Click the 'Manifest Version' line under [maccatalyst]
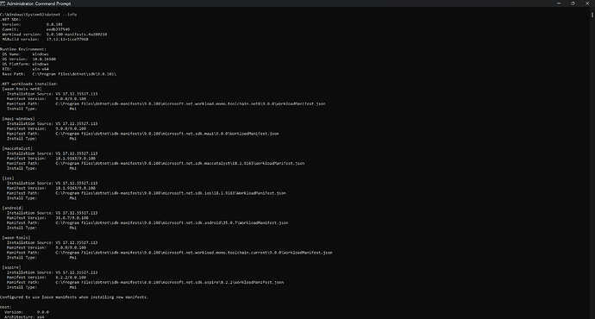Viewport: 595px width, 319px height. coord(51,158)
